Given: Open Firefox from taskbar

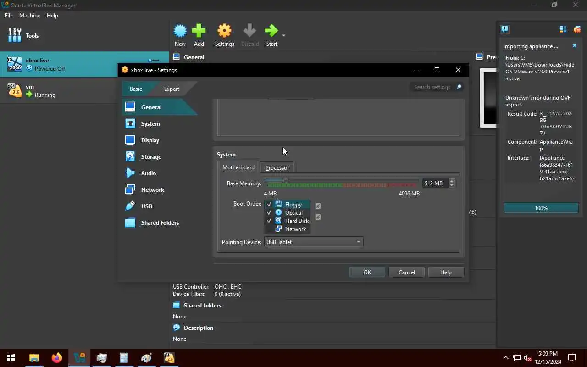Looking at the screenshot, I should (56, 358).
